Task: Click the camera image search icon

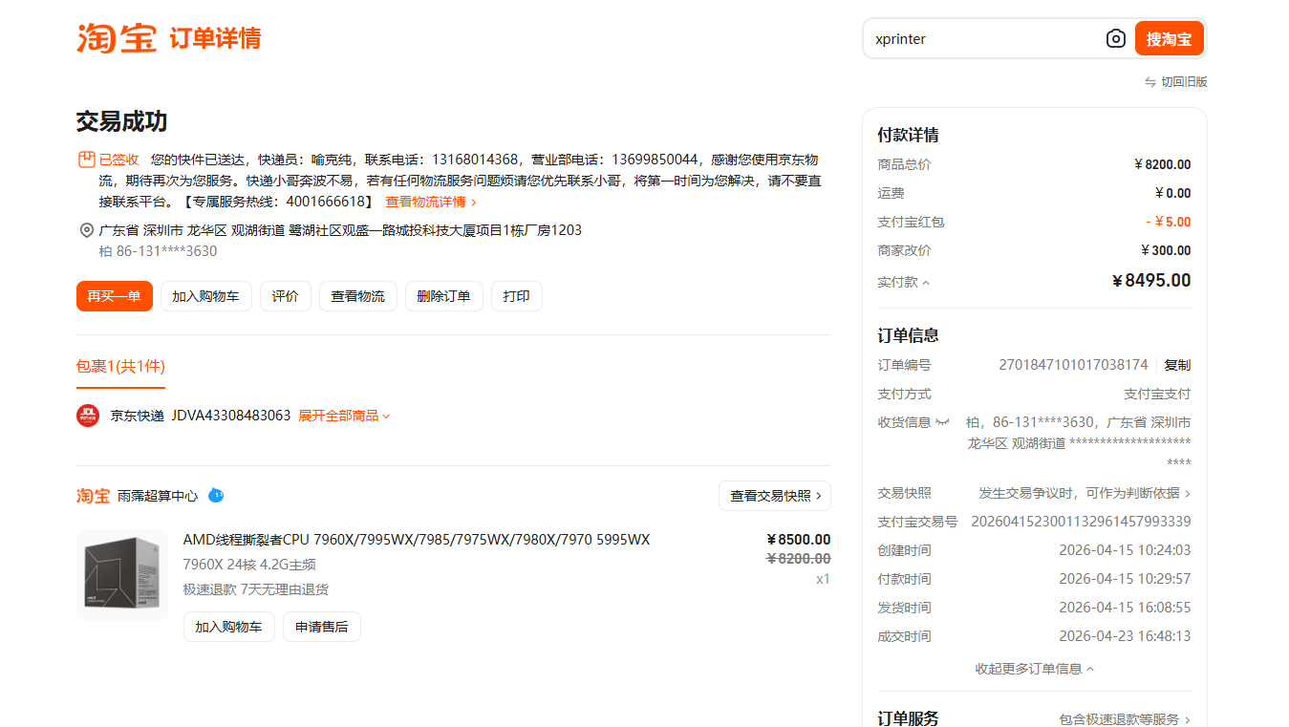Action: click(1115, 39)
